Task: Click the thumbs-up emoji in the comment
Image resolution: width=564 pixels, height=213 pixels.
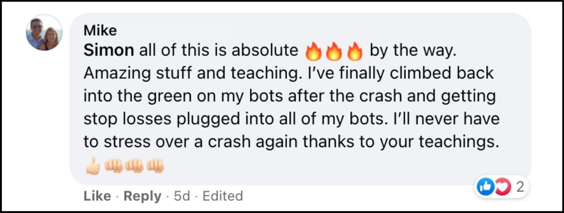Action: click(x=93, y=166)
